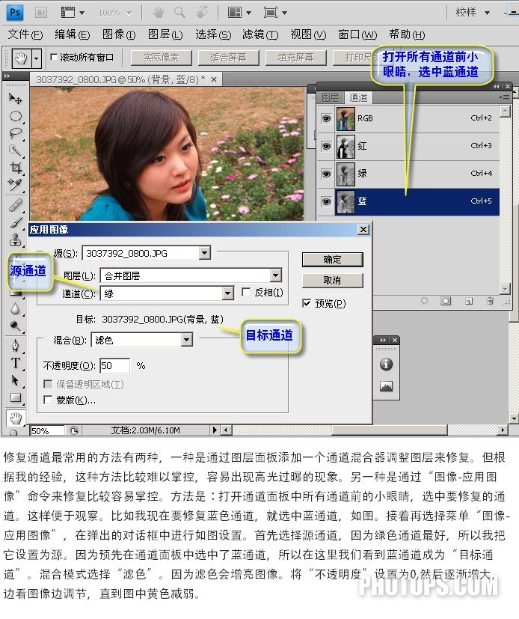Click the Ps application icon
519x619 pixels.
pyautogui.click(x=15, y=12)
